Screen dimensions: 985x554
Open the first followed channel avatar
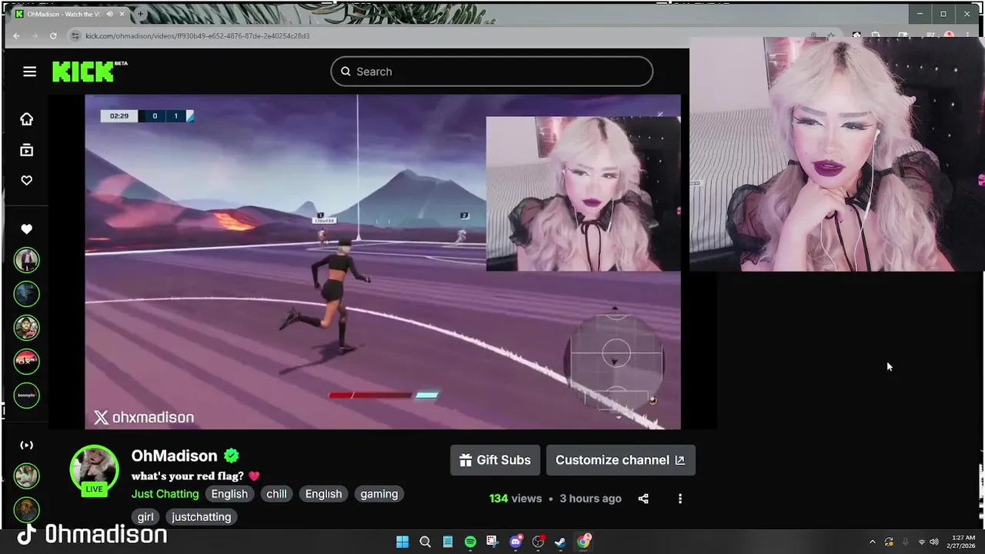pos(27,260)
